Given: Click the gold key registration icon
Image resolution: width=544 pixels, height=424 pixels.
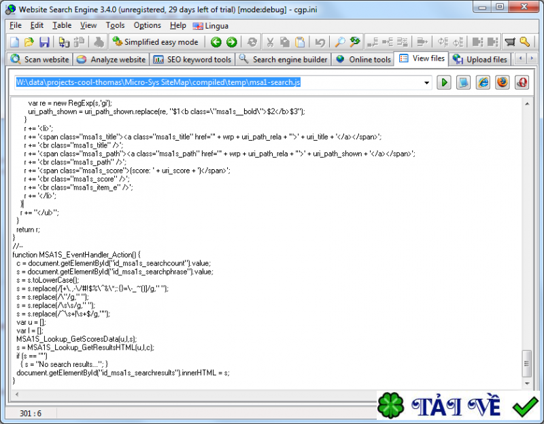Looking at the screenshot, I should point(525,42).
